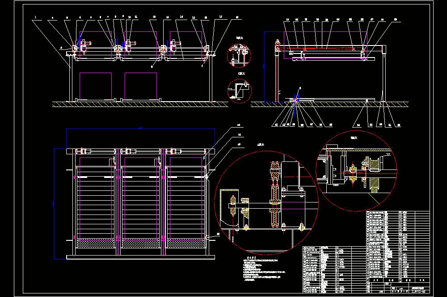The height and width of the screenshot is (297, 447).
Task: Select the left magenta rectangle in plan view
Action: click(x=96, y=199)
